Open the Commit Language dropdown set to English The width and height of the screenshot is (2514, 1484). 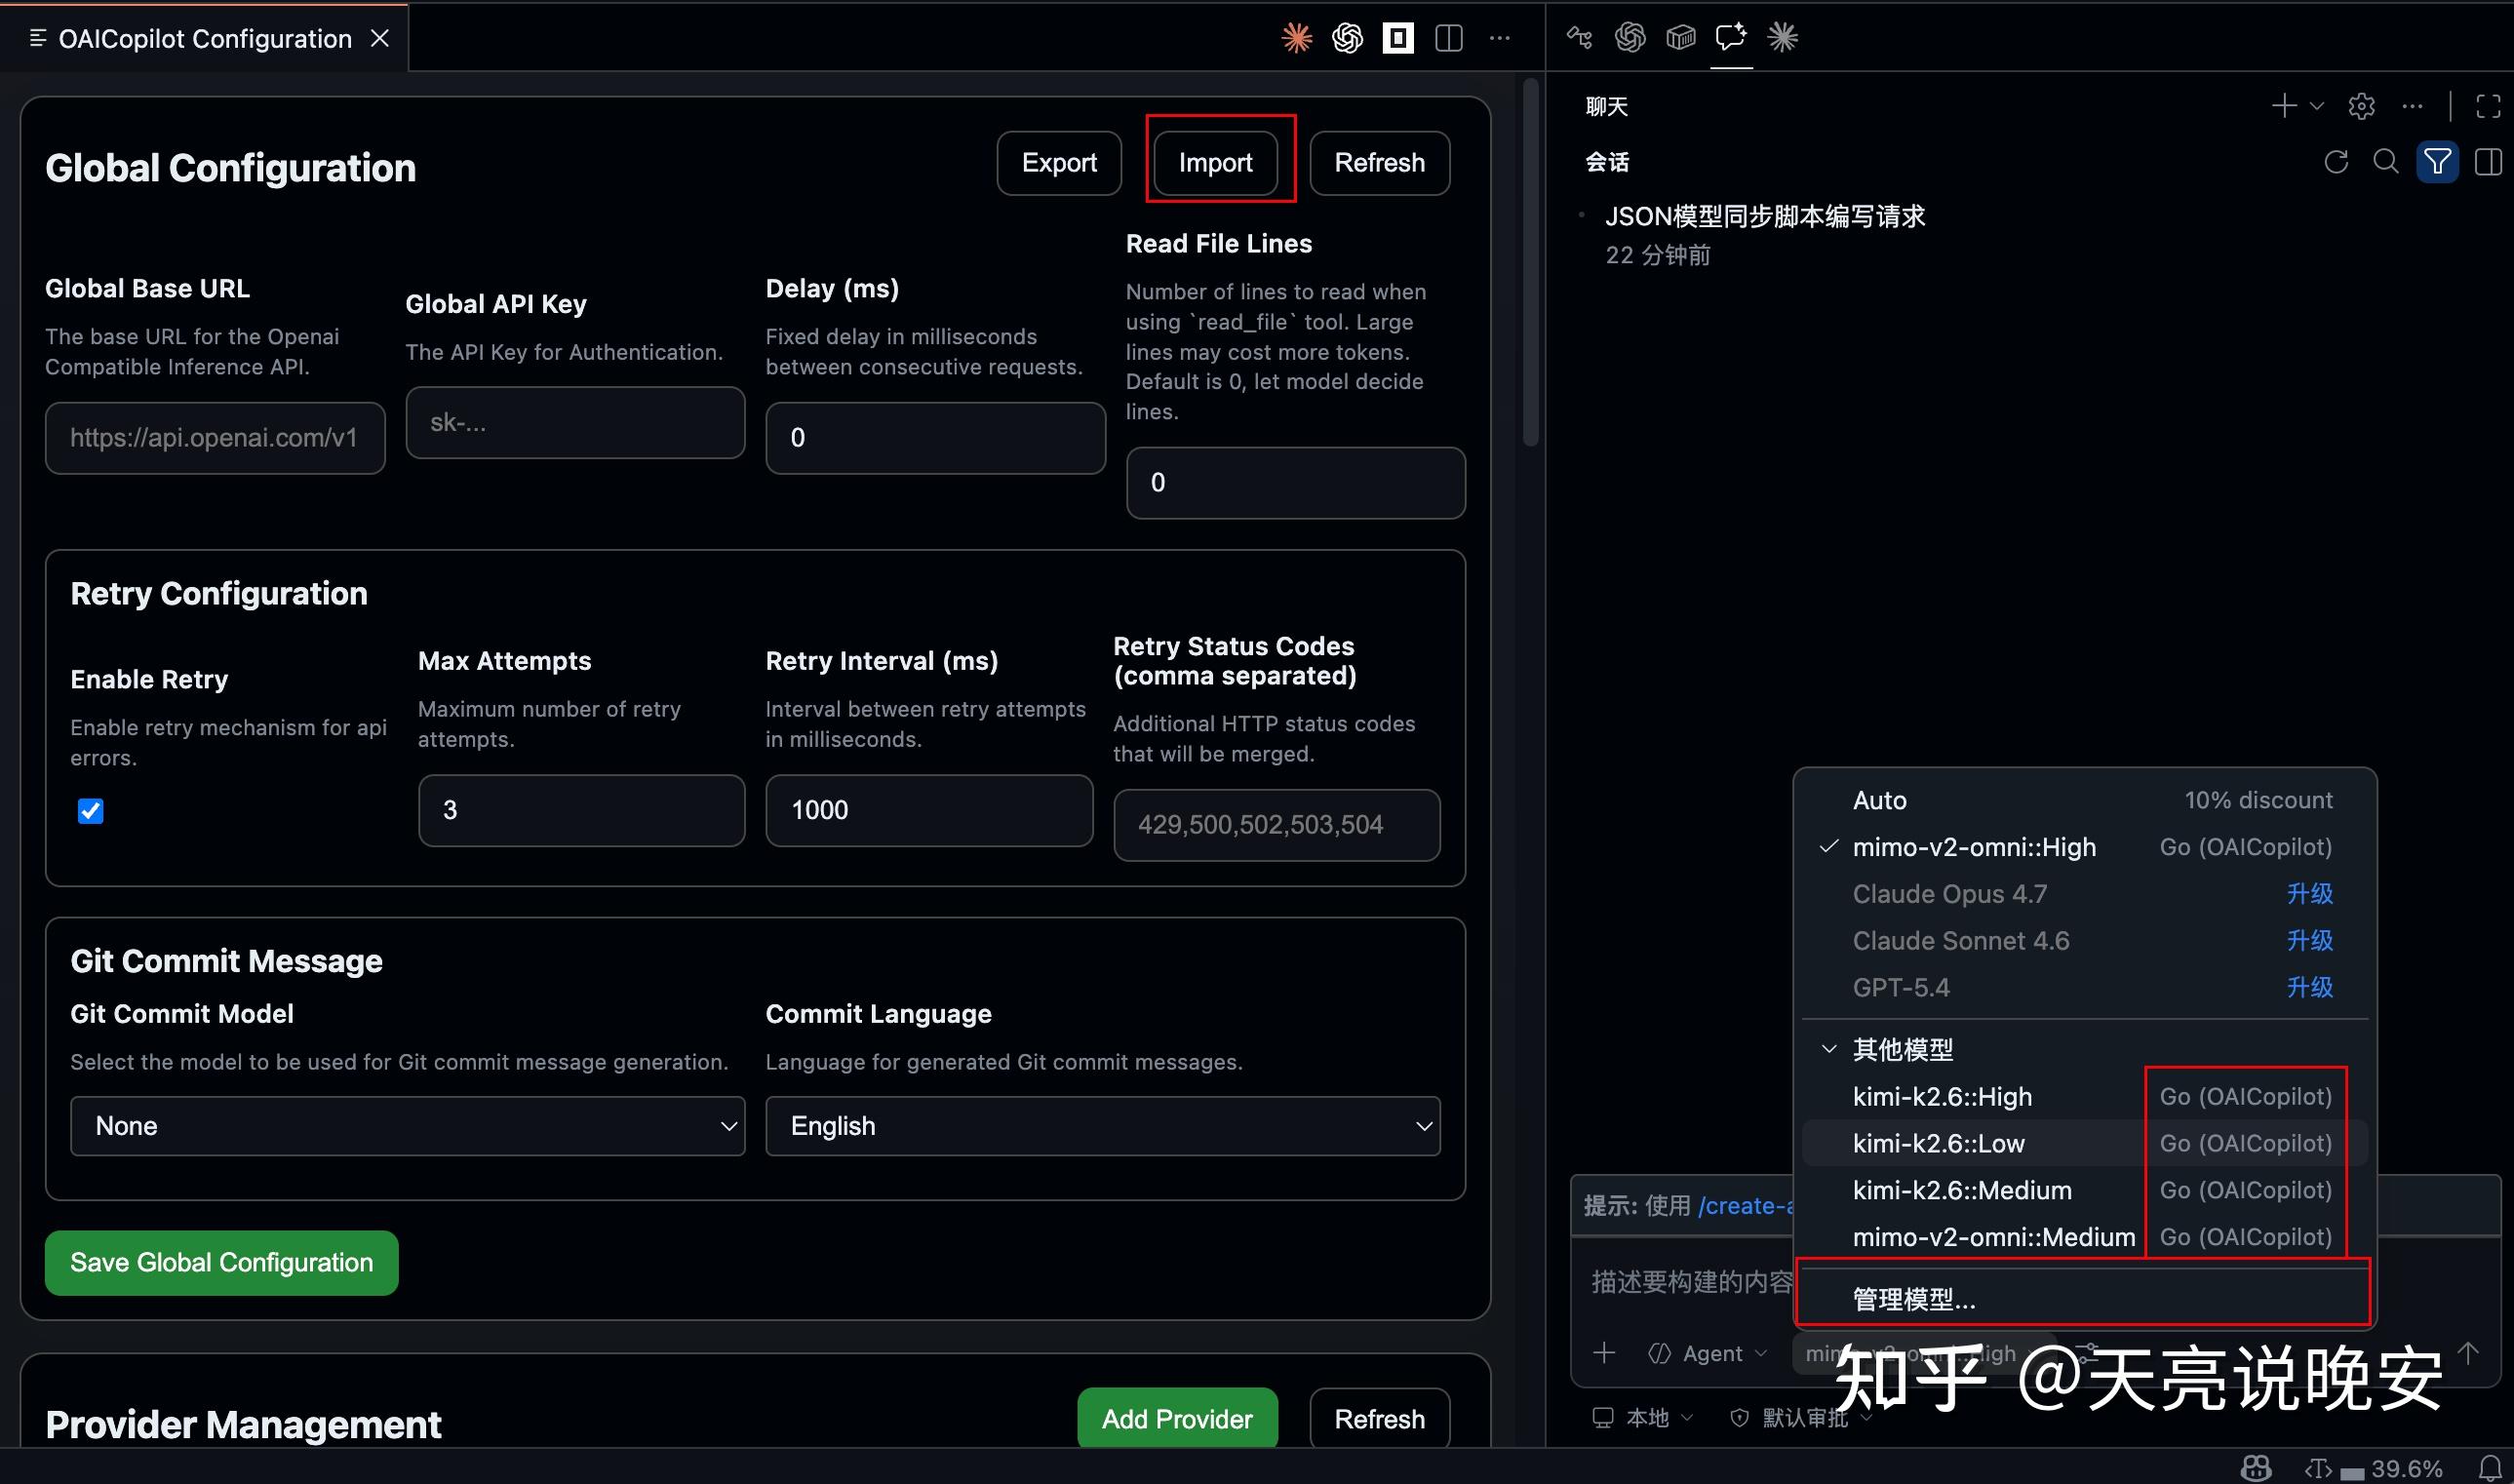pos(1102,1126)
